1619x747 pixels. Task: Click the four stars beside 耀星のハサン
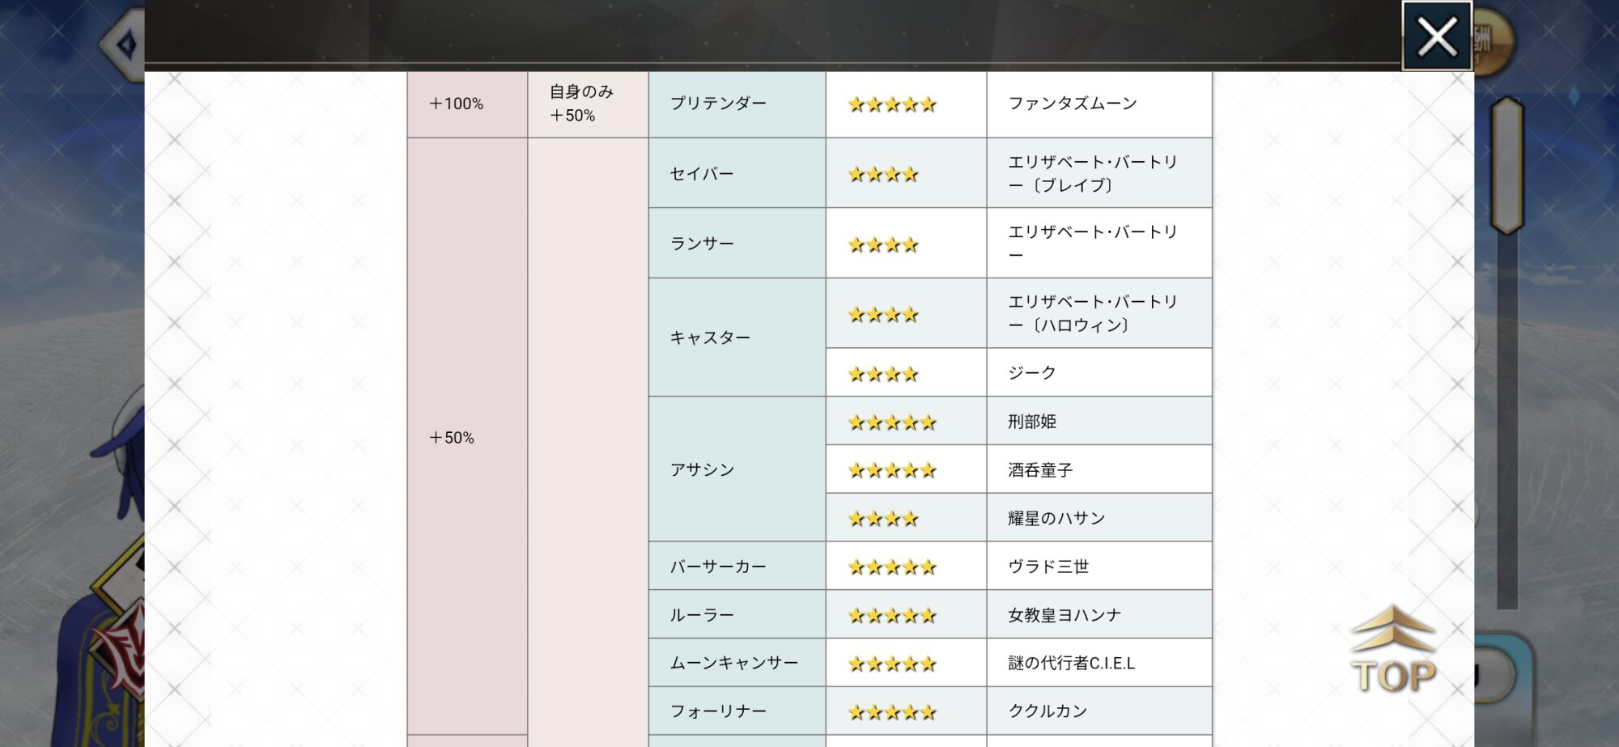coord(882,519)
